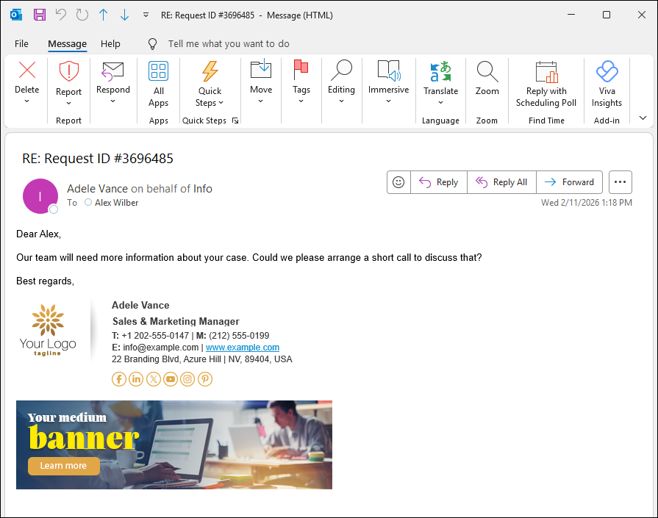
Task: Click the sender avatar circle
Action: (40, 196)
